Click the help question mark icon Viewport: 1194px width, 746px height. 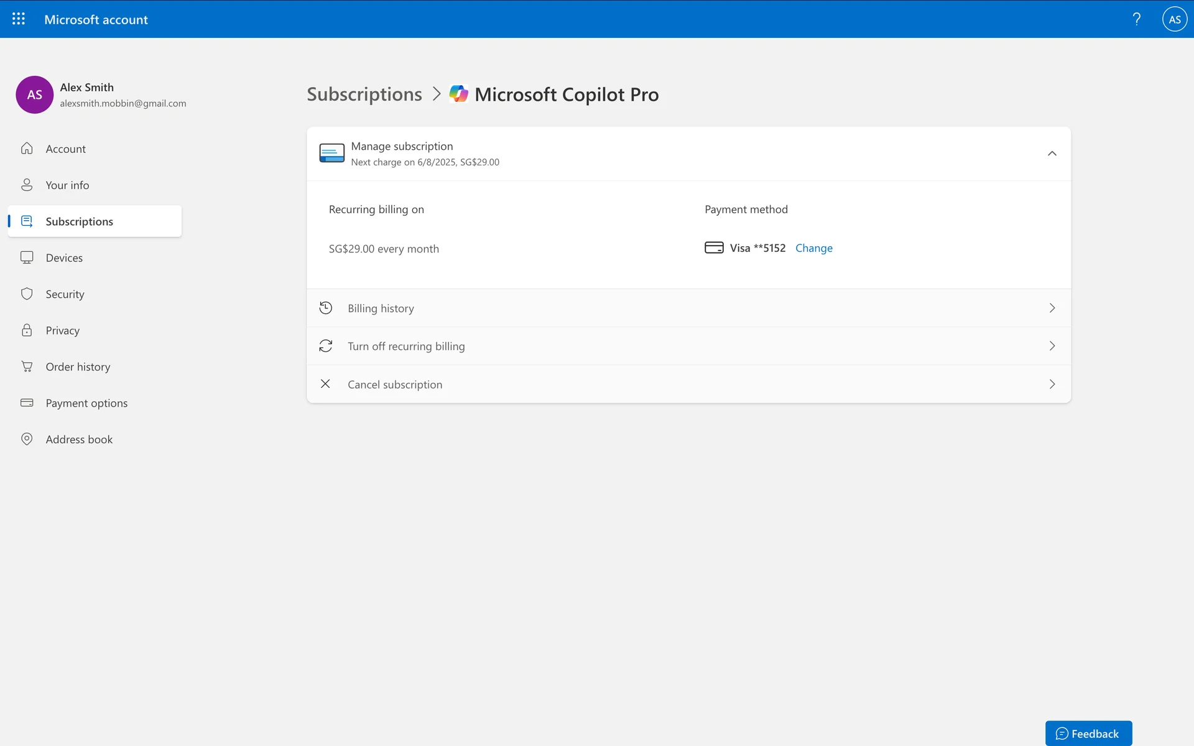[x=1137, y=19]
